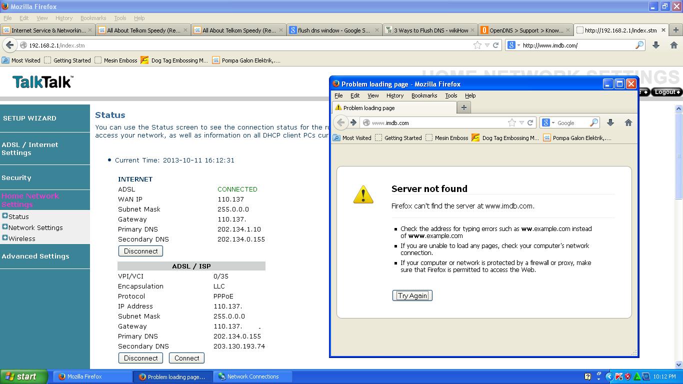Click Mesin Emboss bookmark in main window
The height and width of the screenshot is (384, 683).
point(115,60)
